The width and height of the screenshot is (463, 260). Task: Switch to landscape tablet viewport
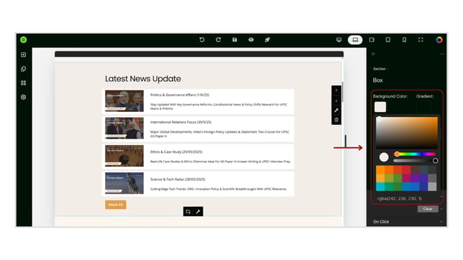(x=372, y=40)
